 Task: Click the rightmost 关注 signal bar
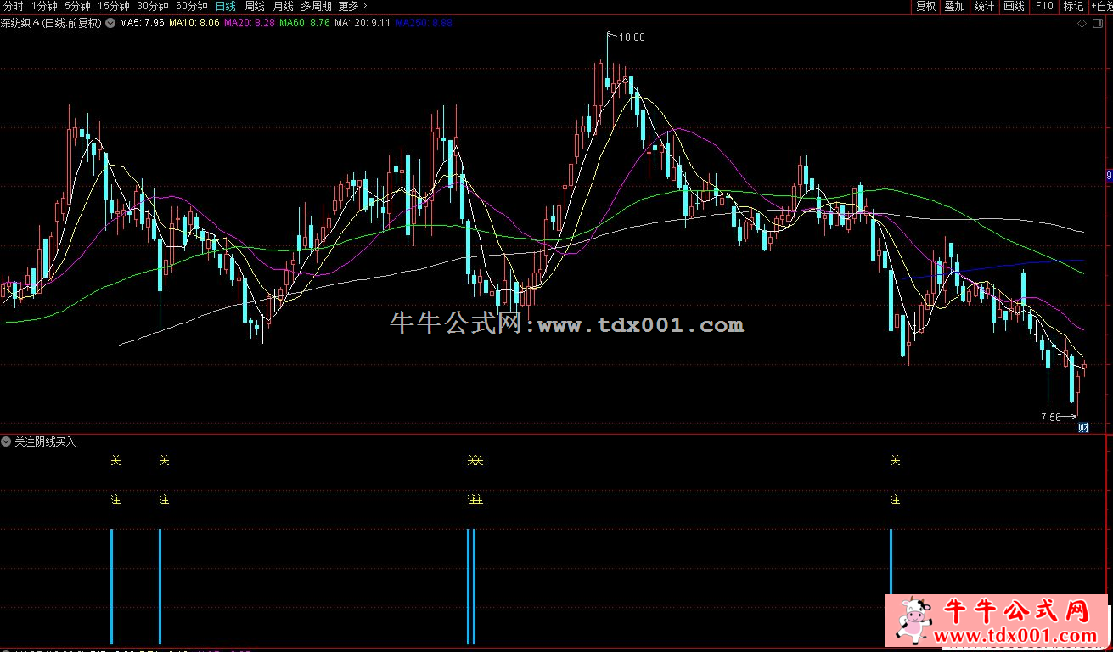click(x=891, y=561)
